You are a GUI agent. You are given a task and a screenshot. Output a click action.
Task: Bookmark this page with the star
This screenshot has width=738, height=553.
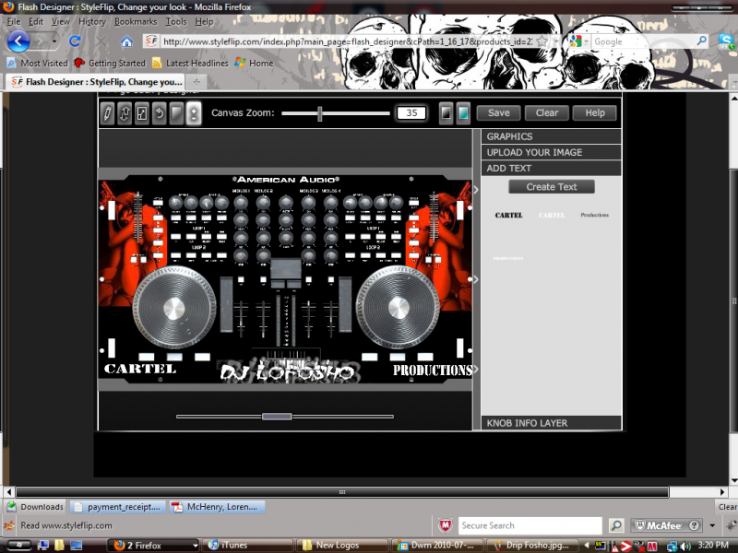coord(542,41)
